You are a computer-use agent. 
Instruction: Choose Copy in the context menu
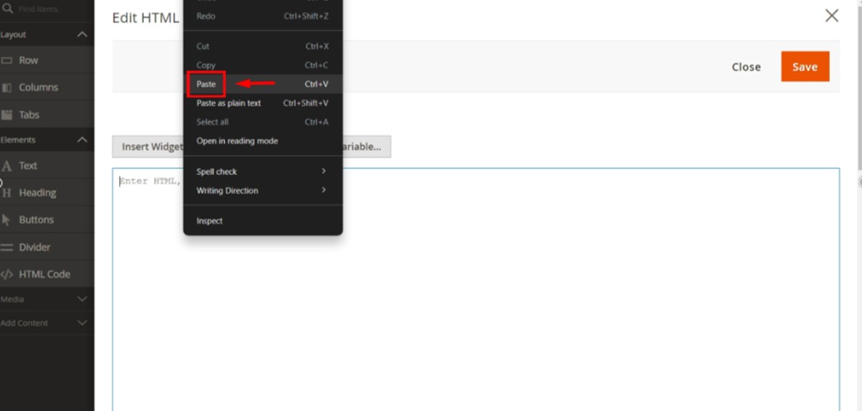point(263,65)
